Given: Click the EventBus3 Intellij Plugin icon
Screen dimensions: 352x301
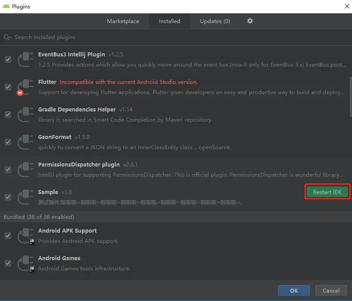Looking at the screenshot, I should point(26,59).
